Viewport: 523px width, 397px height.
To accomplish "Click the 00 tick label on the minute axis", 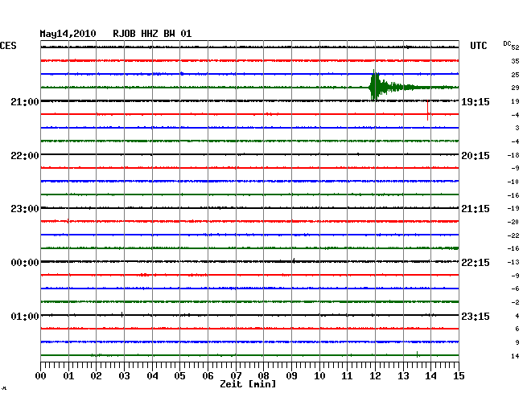I will 40,376.
